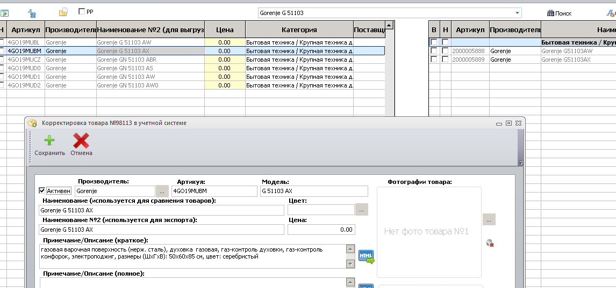The width and height of the screenshot is (616, 288).
Task: Focus the Наименование comparison name field
Action: [x=161, y=210]
